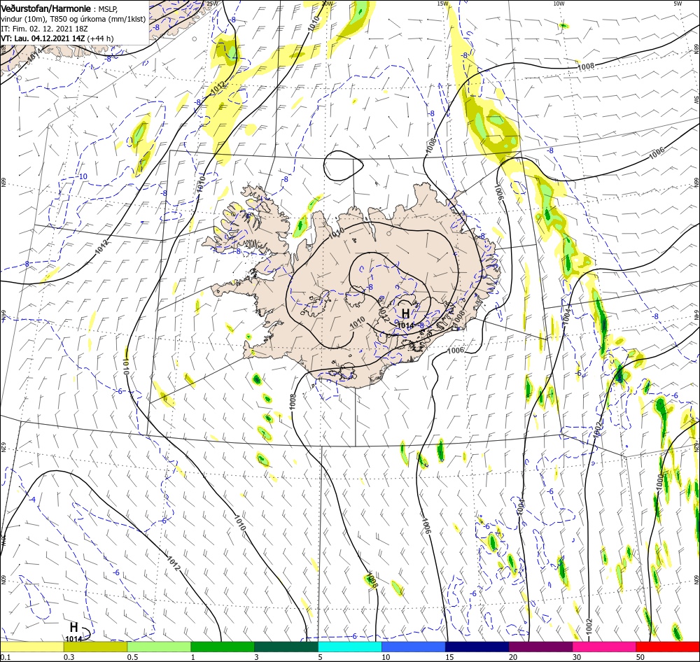Pick the cyan 5–10 legend segment

click(x=350, y=647)
